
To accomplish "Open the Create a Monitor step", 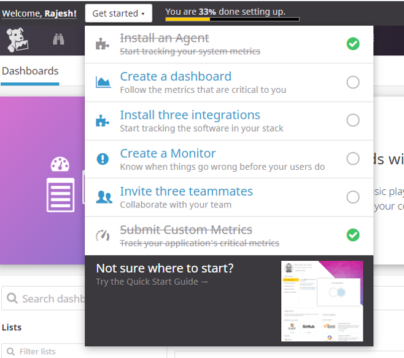I will [168, 153].
